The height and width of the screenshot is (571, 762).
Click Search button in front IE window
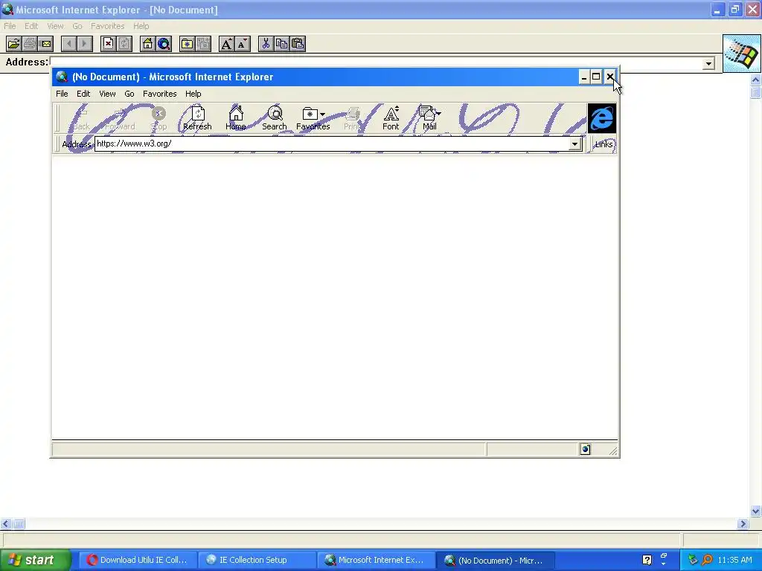point(275,118)
